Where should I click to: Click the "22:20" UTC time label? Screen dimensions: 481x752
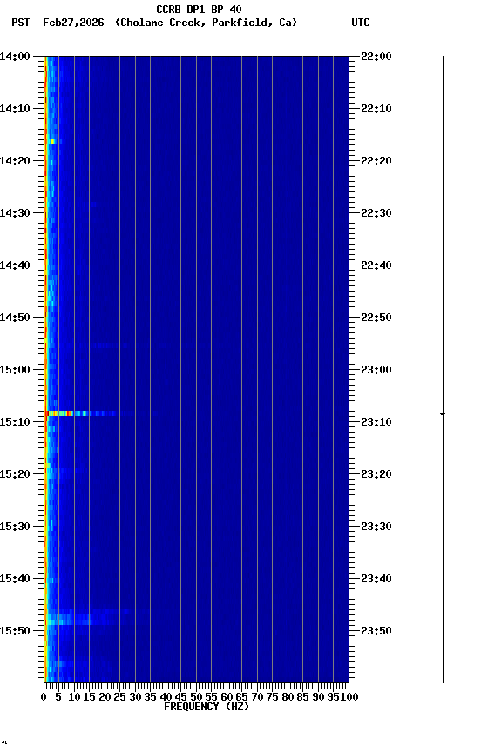click(376, 161)
